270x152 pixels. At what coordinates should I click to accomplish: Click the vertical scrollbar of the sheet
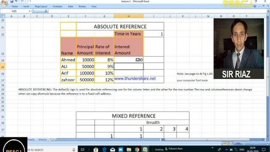pos(268,77)
